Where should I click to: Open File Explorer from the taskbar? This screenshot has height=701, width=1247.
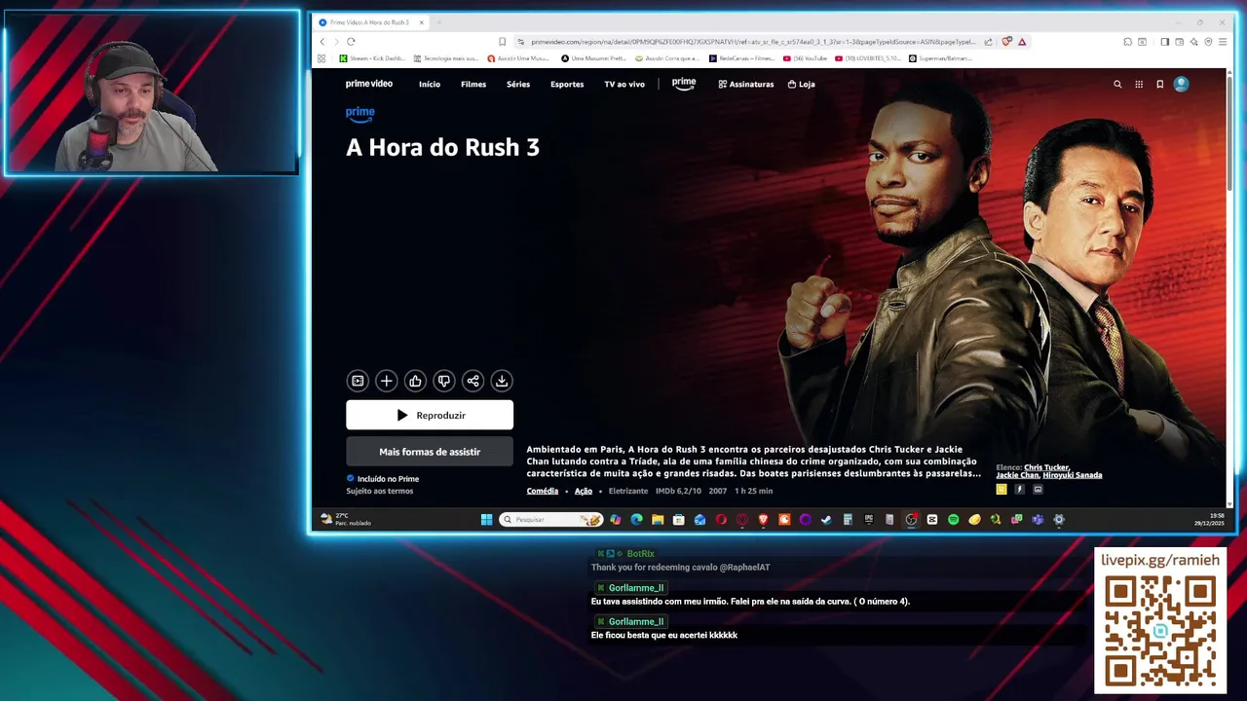point(658,519)
